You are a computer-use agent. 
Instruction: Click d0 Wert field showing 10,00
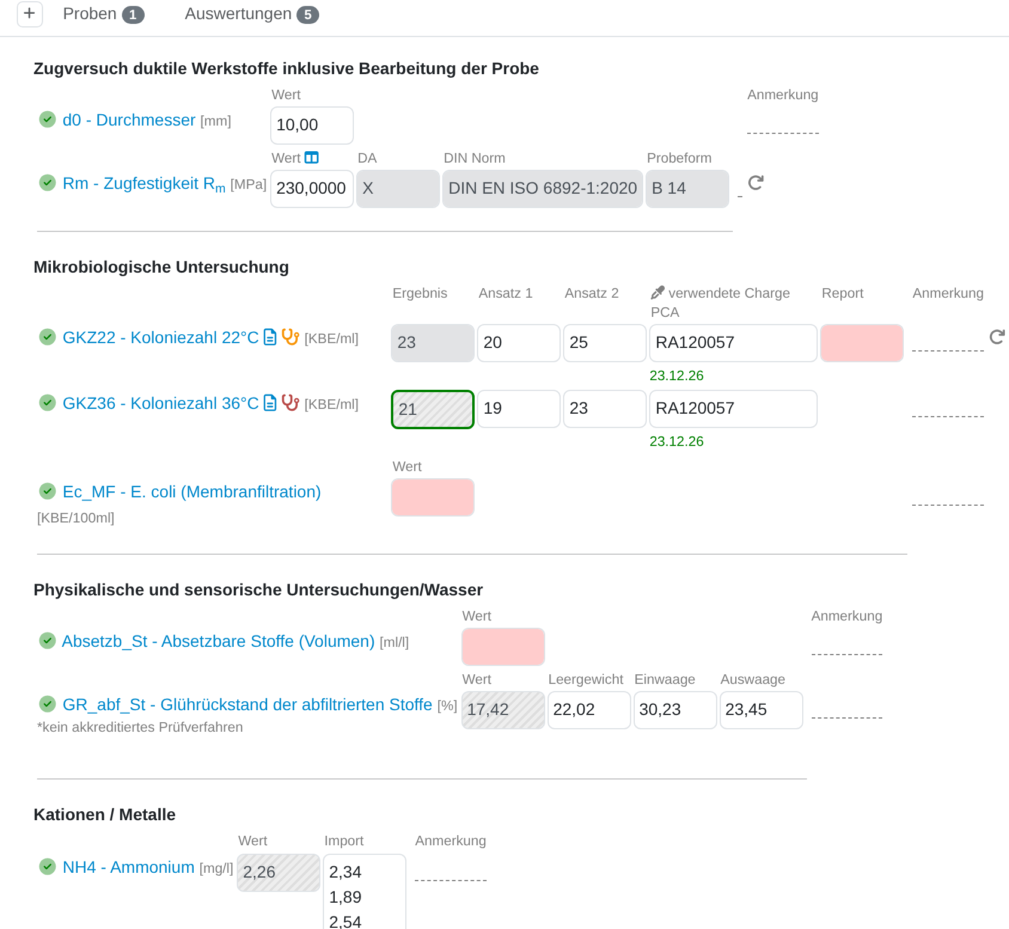[x=312, y=126]
